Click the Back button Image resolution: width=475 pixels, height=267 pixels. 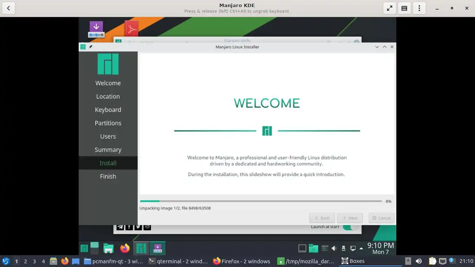click(322, 218)
